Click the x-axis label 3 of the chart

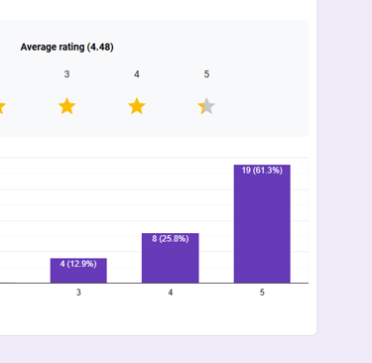[78, 293]
